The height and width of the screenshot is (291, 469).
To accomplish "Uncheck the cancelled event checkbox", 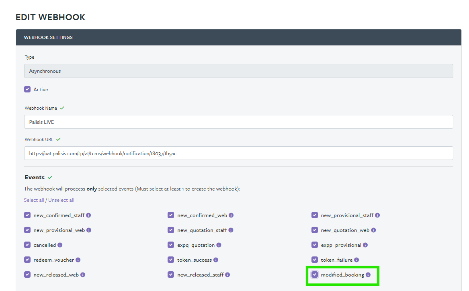I will tap(27, 245).
